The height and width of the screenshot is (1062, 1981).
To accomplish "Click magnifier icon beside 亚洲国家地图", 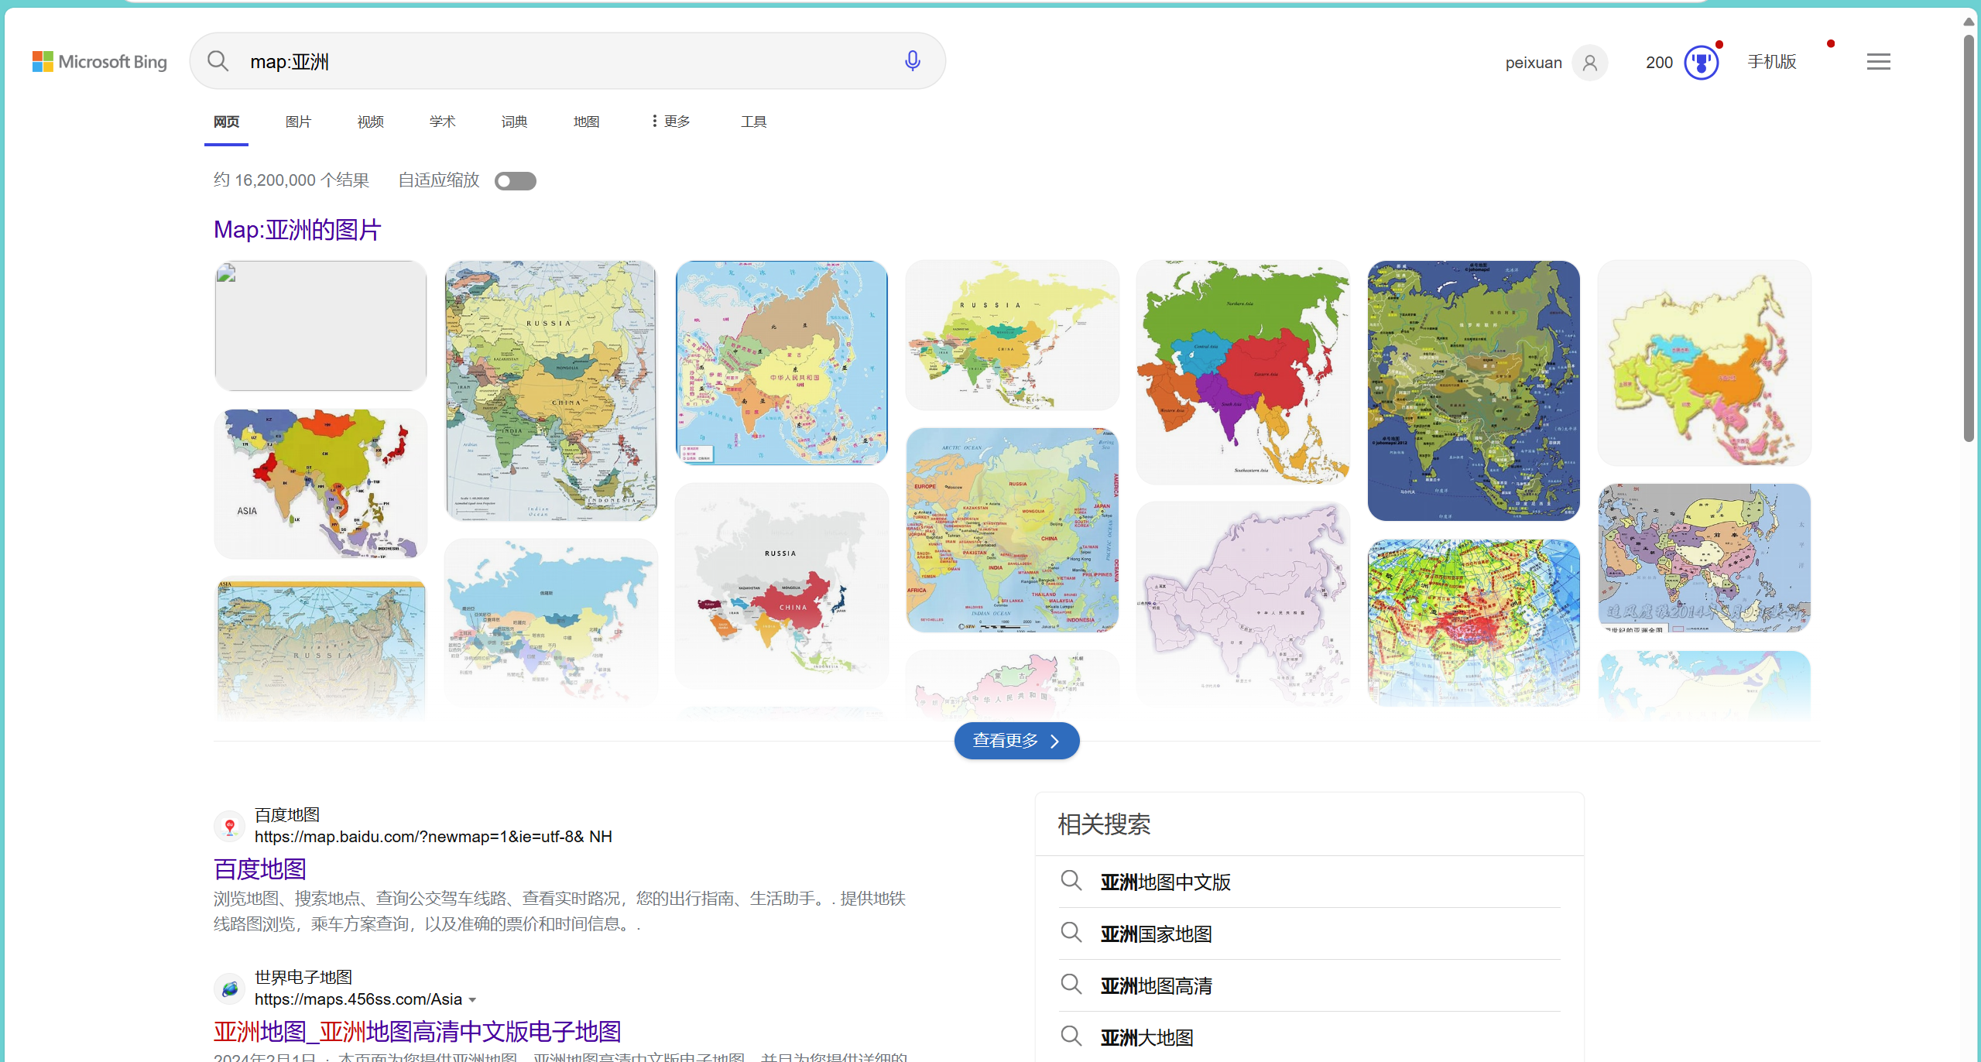I will pos(1071,932).
